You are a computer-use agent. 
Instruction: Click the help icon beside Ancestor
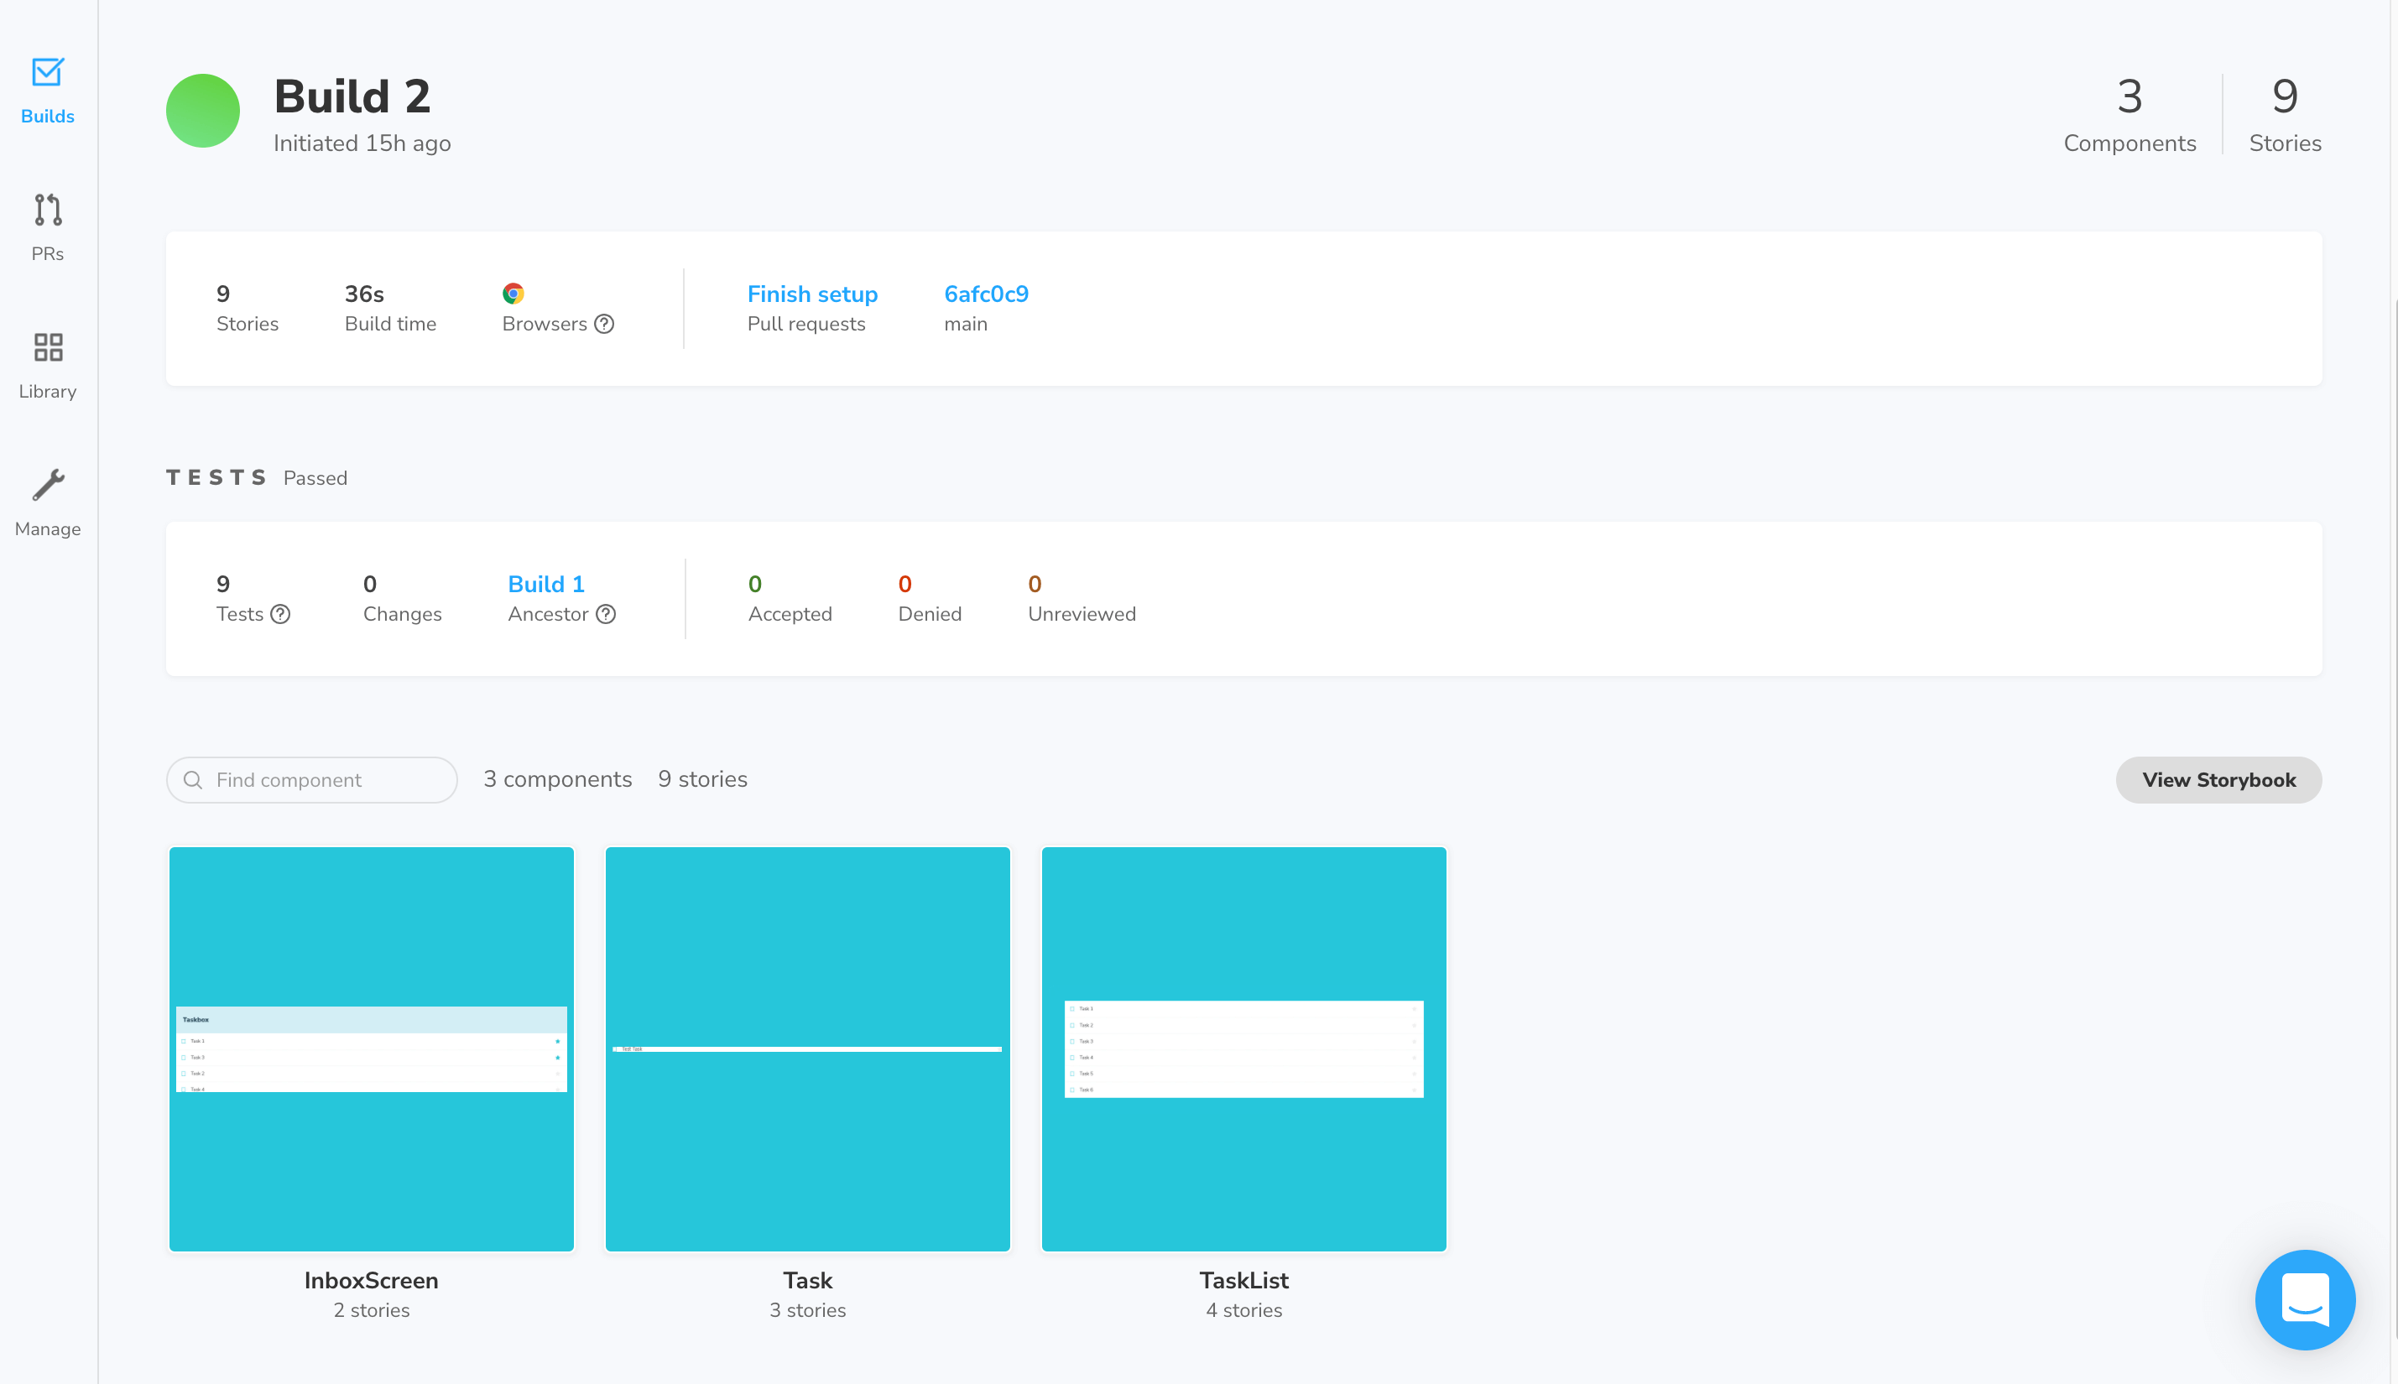pyautogui.click(x=606, y=614)
